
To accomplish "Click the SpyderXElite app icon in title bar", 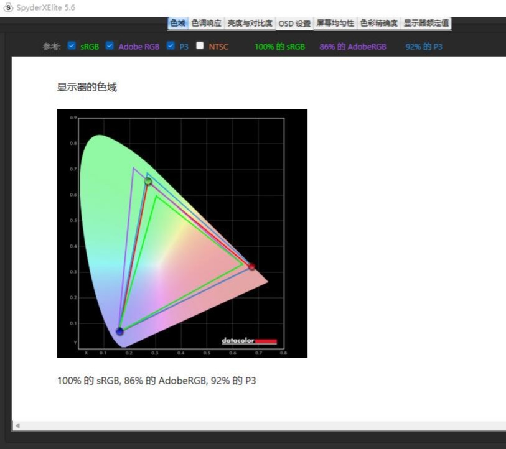I will click(x=8, y=7).
